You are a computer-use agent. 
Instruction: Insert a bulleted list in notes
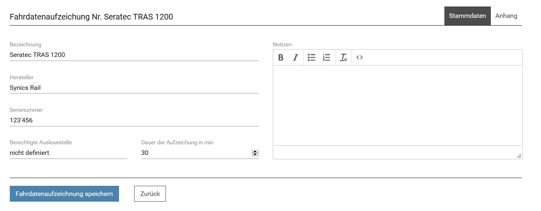(311, 58)
